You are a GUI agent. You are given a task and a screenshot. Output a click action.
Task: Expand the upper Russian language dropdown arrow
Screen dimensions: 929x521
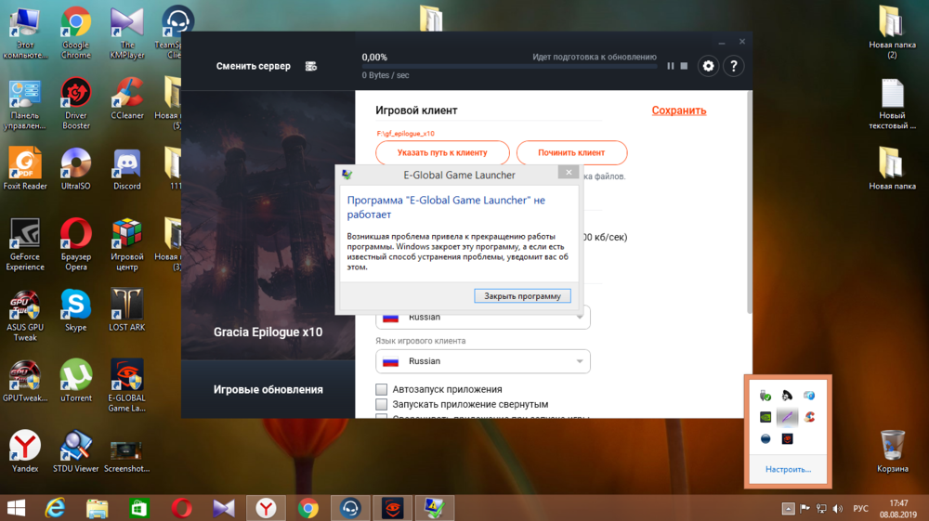coord(580,318)
